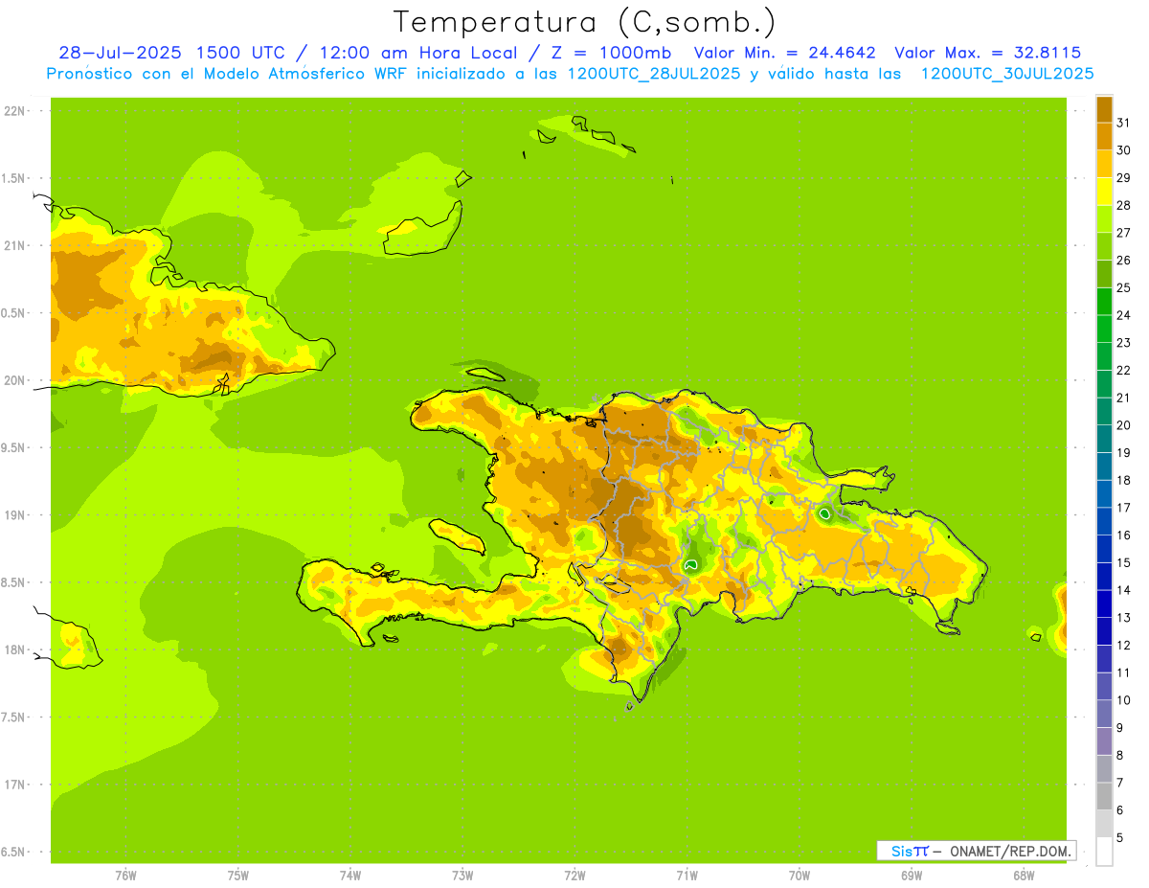Click legend value "31"

click(1123, 123)
